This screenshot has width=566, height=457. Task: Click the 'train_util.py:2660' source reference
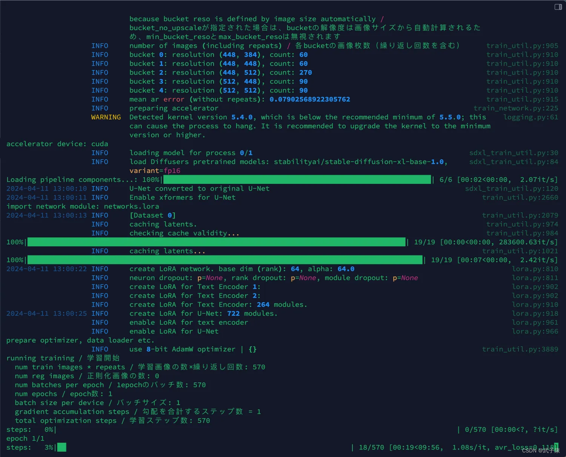(x=520, y=197)
